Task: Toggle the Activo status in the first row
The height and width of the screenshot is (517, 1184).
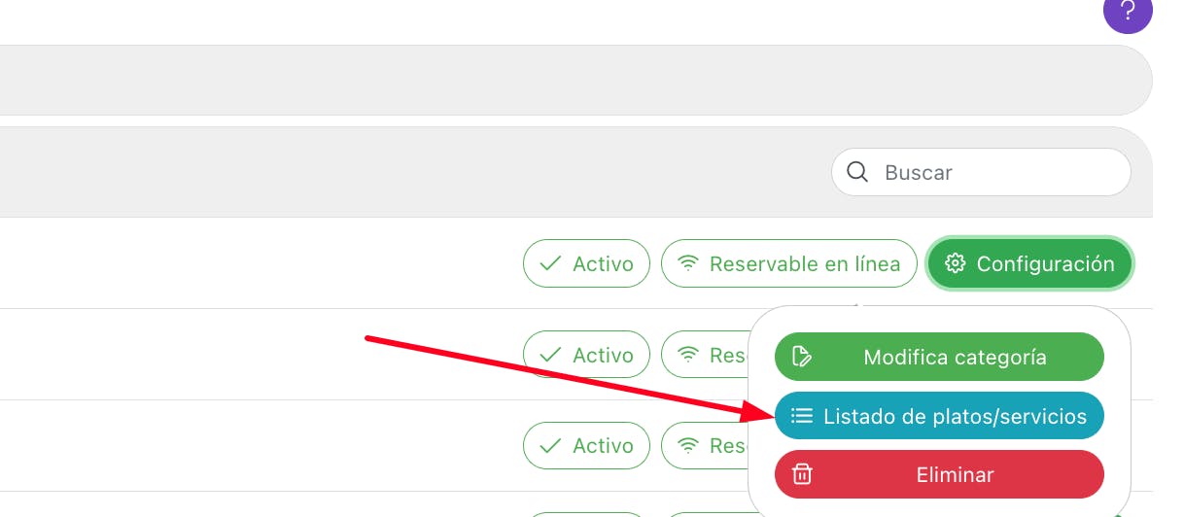Action: coord(586,263)
